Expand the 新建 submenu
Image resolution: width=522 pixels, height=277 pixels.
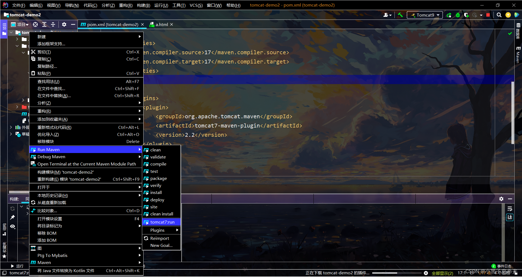[86, 37]
